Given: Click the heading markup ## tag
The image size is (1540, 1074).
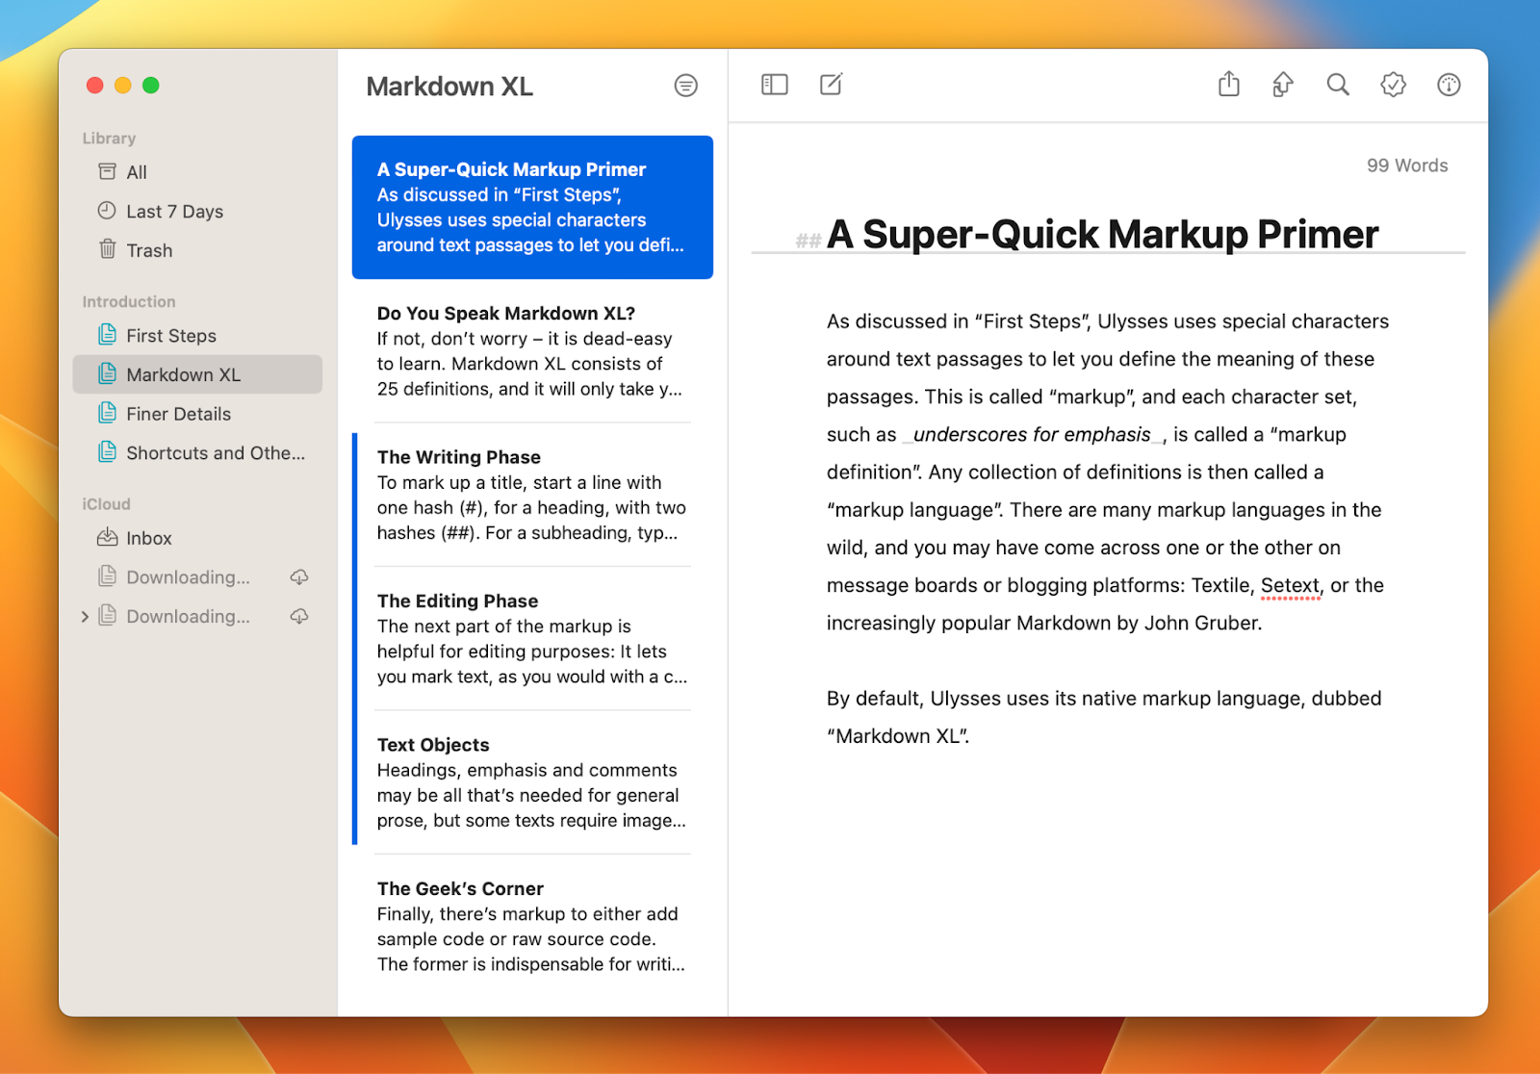Looking at the screenshot, I should (808, 241).
